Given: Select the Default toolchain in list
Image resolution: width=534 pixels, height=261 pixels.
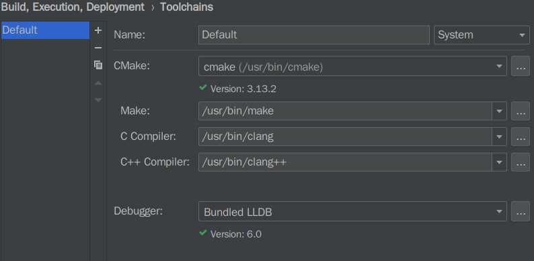Looking at the screenshot, I should coord(45,30).
